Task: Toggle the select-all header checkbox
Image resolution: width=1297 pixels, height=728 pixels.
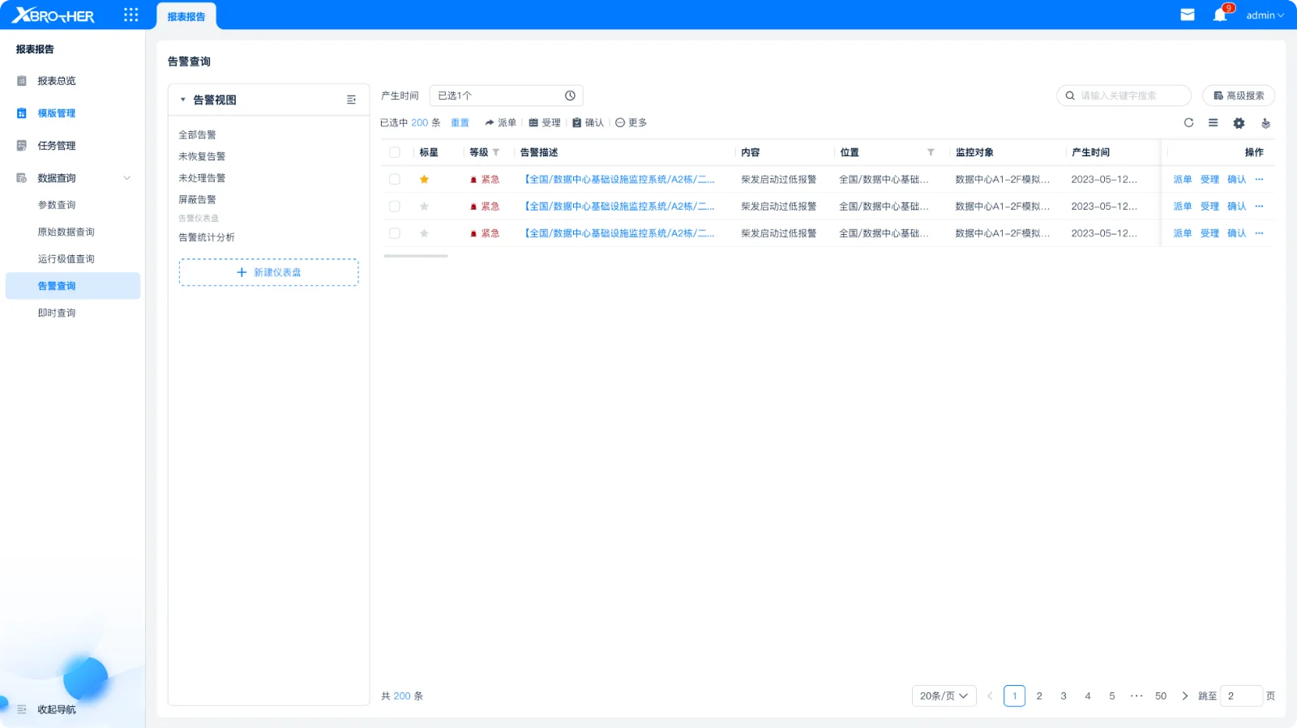Action: 395,152
